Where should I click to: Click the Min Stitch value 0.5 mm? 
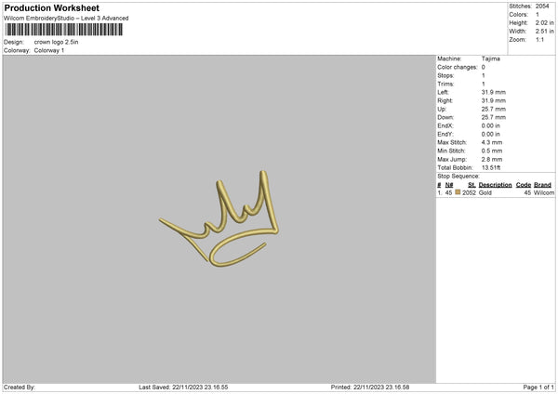click(x=492, y=151)
